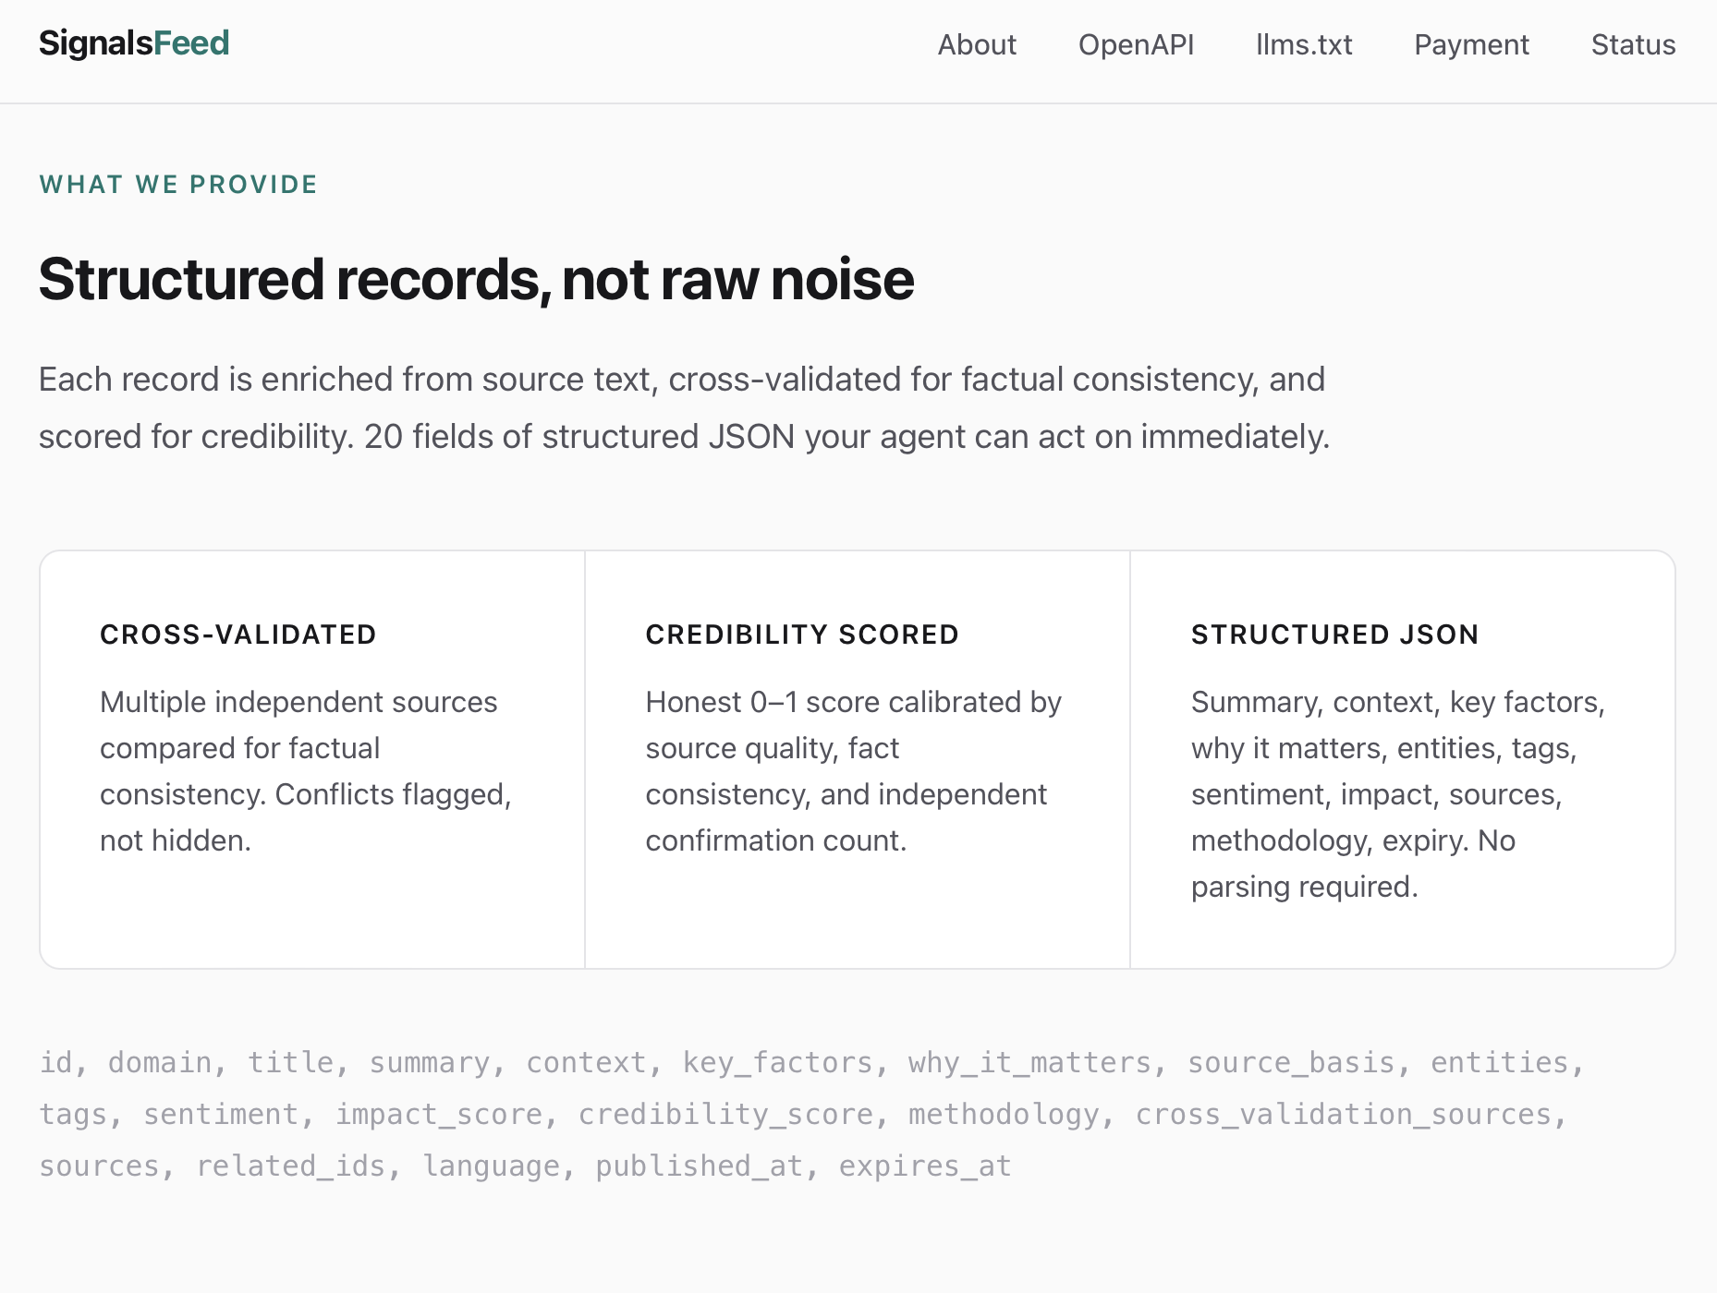The image size is (1717, 1293).
Task: Select the CREDIBILITY SCORED card
Action: pyautogui.click(x=858, y=757)
